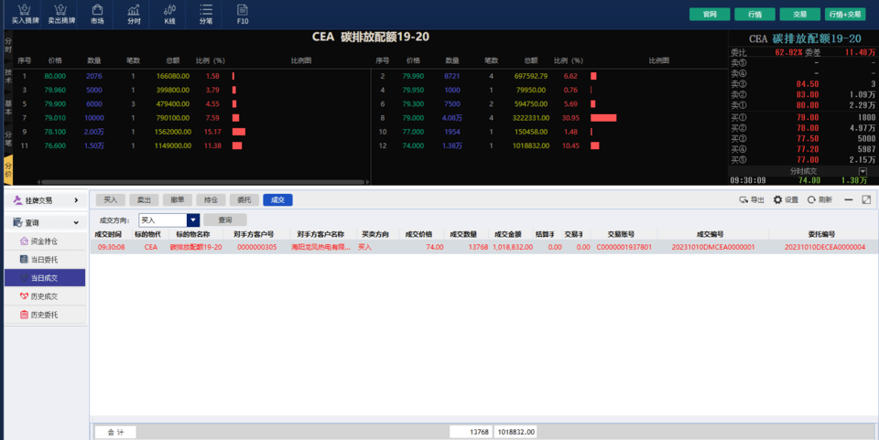Switch to the 委托 tab
This screenshot has height=440, width=879.
pyautogui.click(x=244, y=199)
